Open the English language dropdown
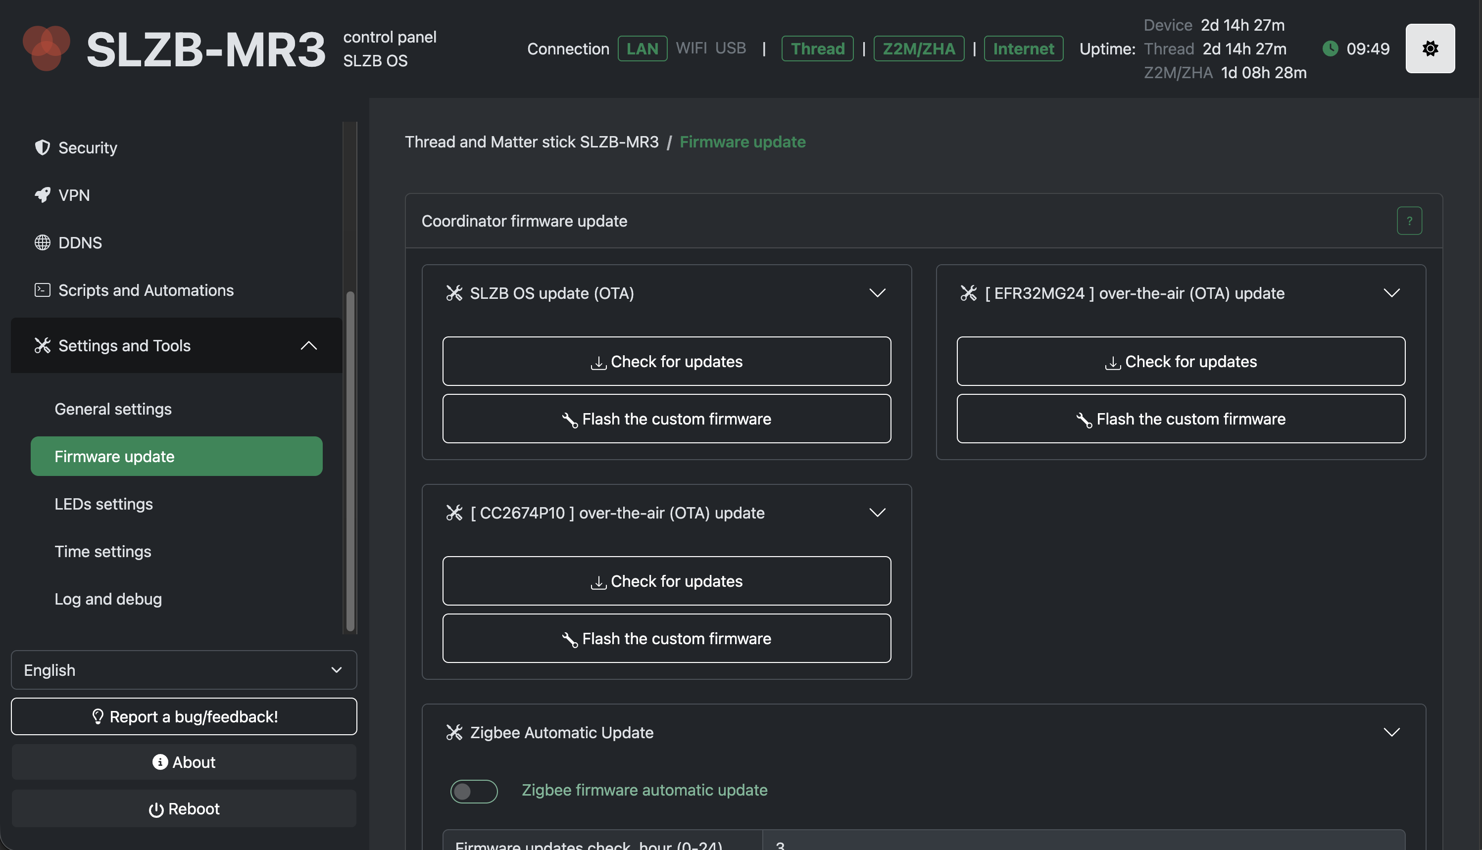 (x=183, y=669)
